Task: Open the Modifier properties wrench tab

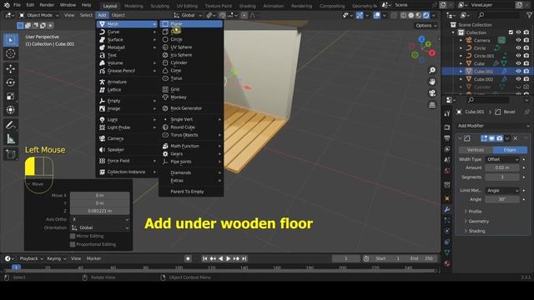Action: tap(447, 209)
